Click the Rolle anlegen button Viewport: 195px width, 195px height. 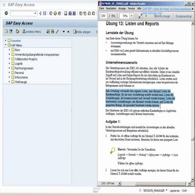coord(82,32)
